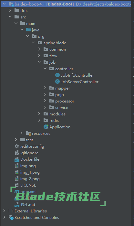Expand the test folder
134x226 pixels.
point(16,140)
